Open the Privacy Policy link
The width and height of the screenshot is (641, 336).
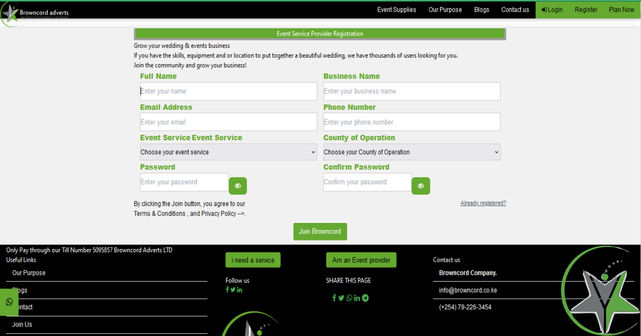tap(218, 213)
